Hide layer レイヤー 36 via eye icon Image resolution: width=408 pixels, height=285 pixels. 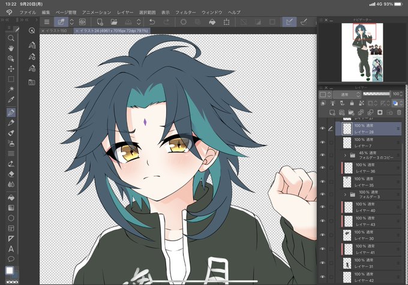point(323,168)
